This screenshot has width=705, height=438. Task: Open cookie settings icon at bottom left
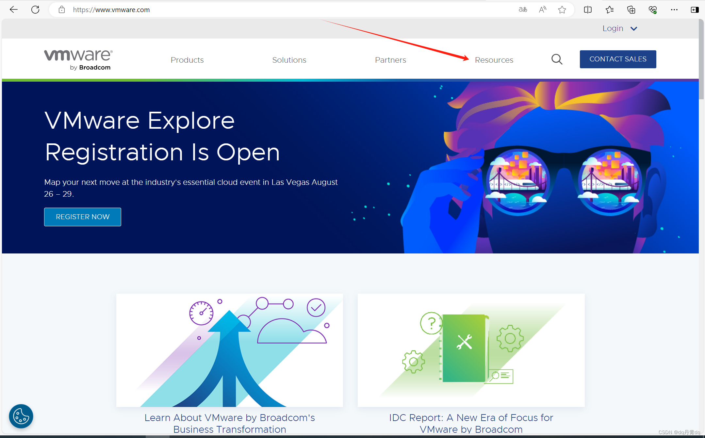[21, 416]
